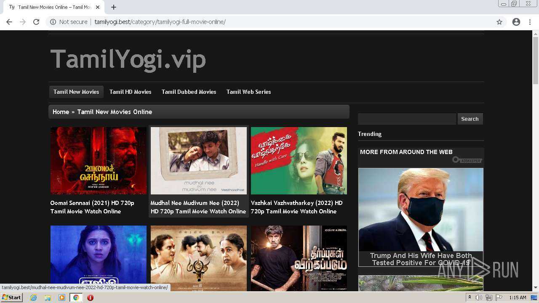Show hidden system tray icons
The image size is (539, 303).
(x=470, y=298)
